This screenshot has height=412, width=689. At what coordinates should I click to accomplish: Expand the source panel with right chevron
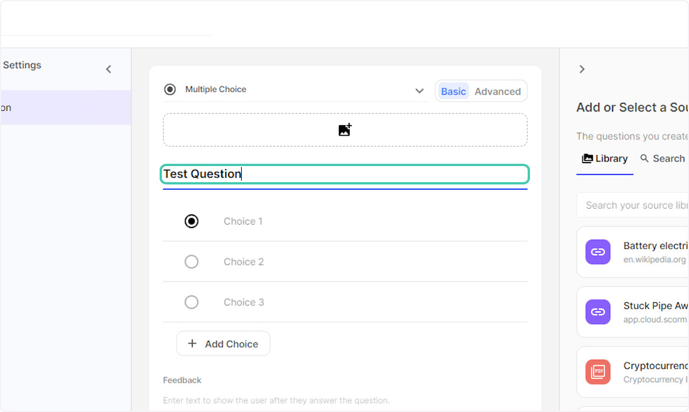point(582,68)
